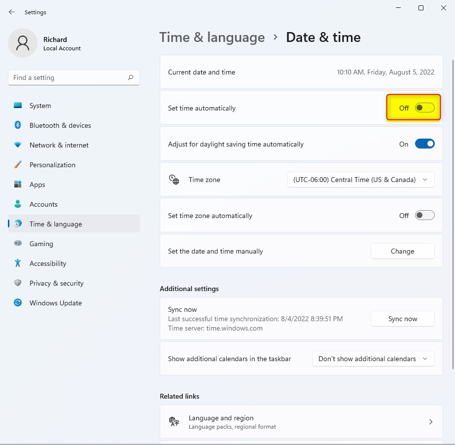
Task: Click the Apps icon in sidebar
Action: click(x=18, y=184)
